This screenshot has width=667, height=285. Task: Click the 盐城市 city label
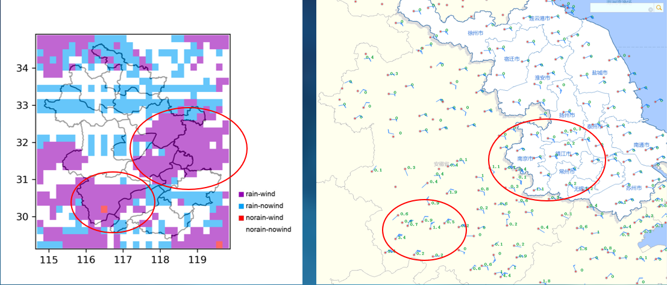tap(600, 73)
